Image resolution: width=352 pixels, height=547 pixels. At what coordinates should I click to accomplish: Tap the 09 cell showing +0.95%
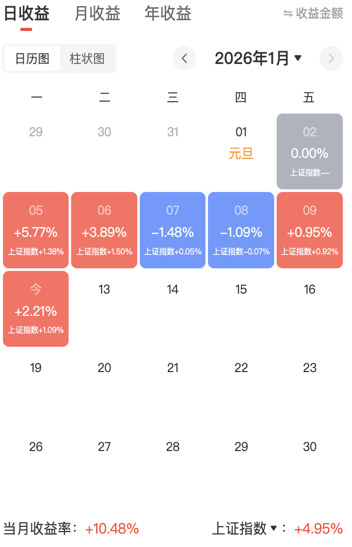click(310, 230)
